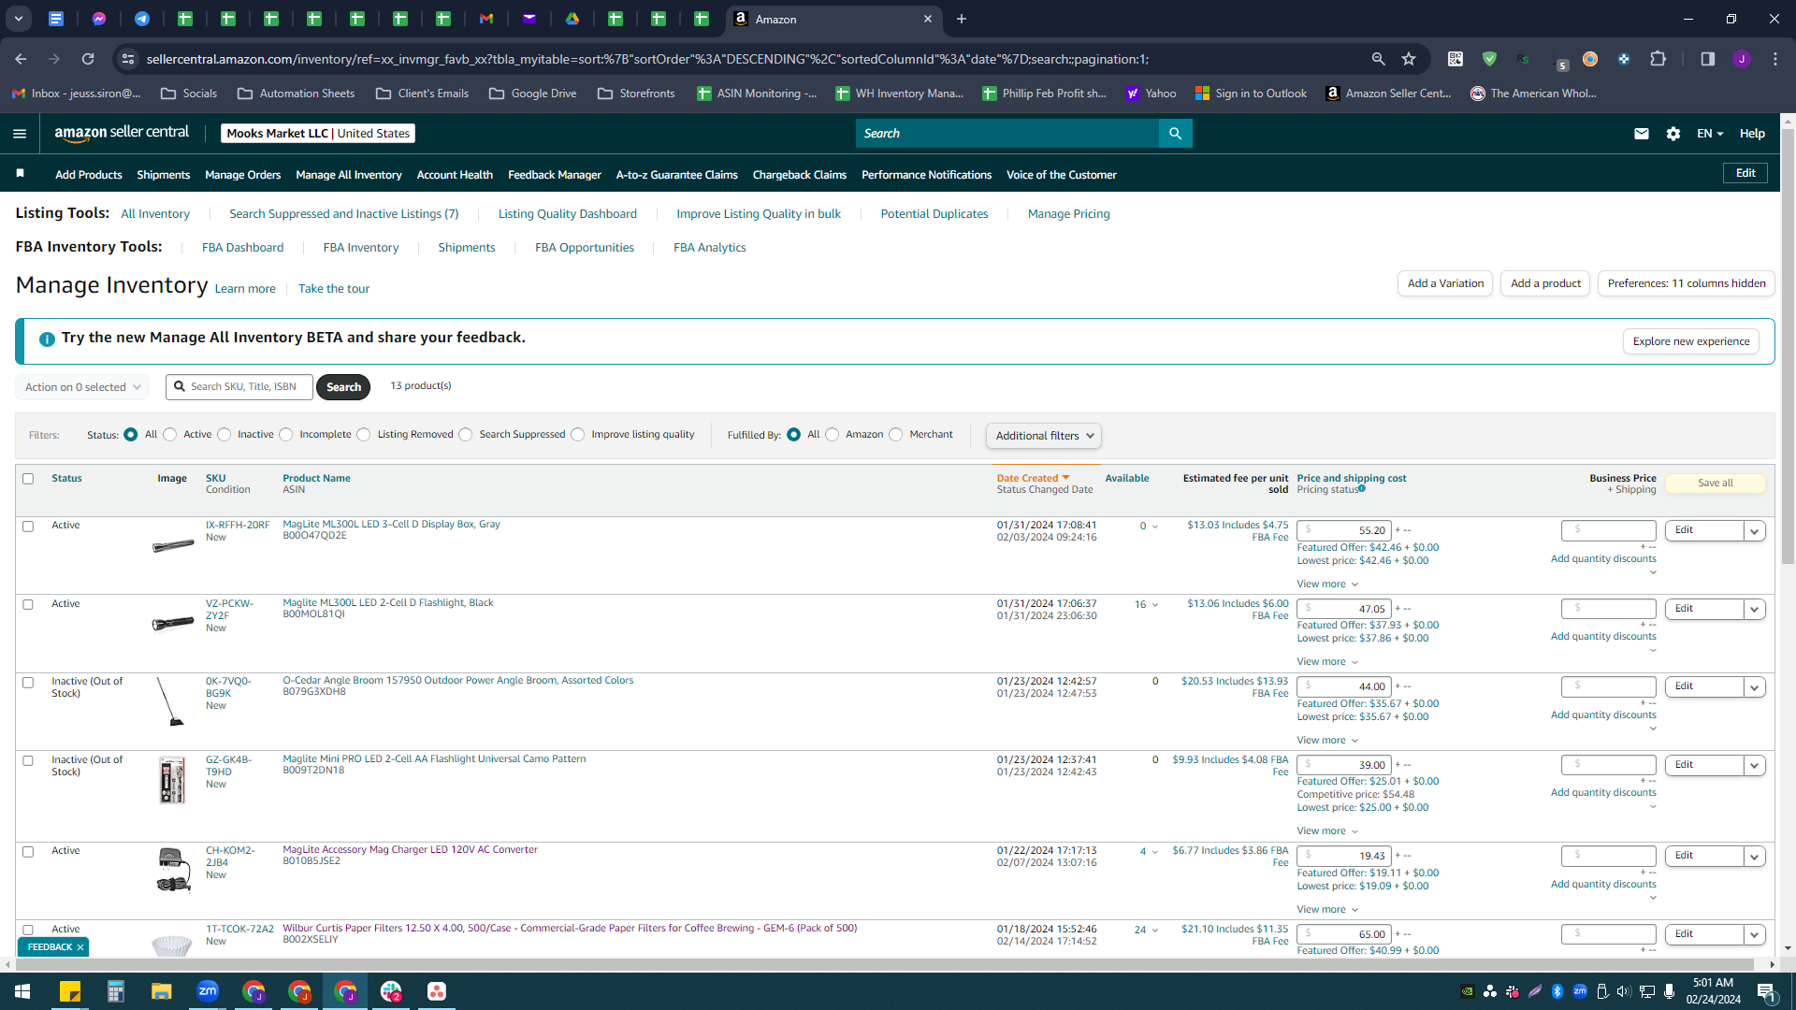The height and width of the screenshot is (1010, 1796).
Task: Open Account Health in the navigation bar
Action: (x=455, y=175)
